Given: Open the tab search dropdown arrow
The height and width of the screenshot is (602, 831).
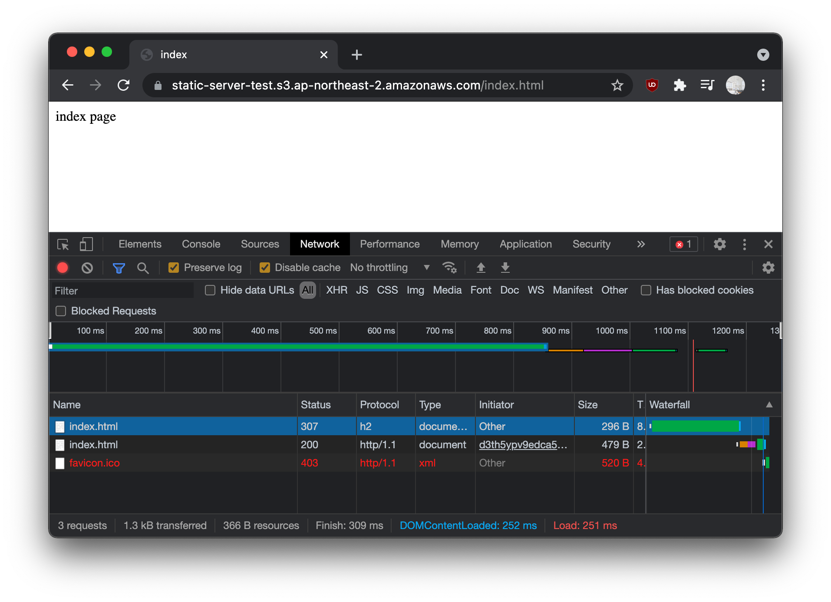Looking at the screenshot, I should [763, 55].
